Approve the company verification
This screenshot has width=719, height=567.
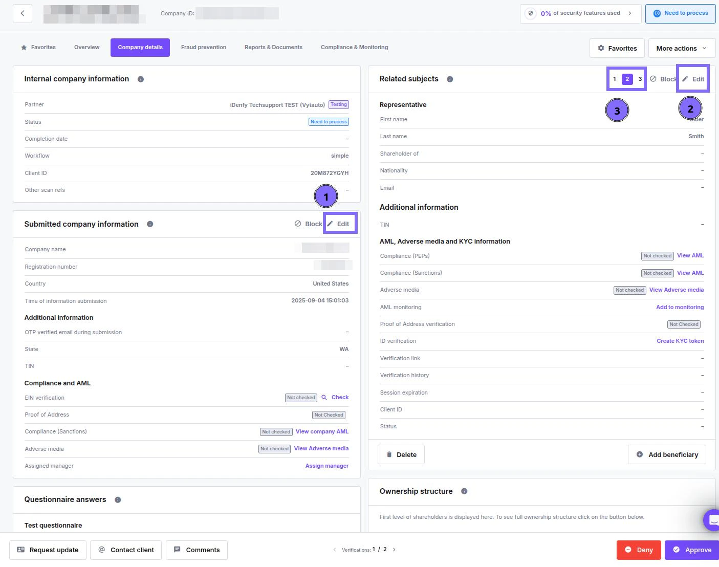tap(692, 550)
